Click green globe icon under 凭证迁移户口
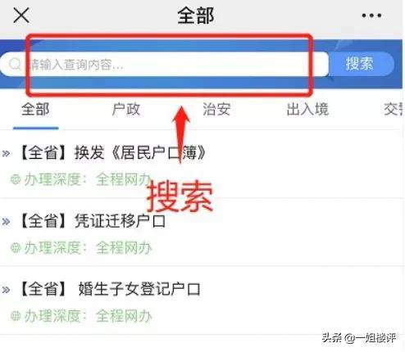Image resolution: width=405 pixels, height=352 pixels. [16, 248]
